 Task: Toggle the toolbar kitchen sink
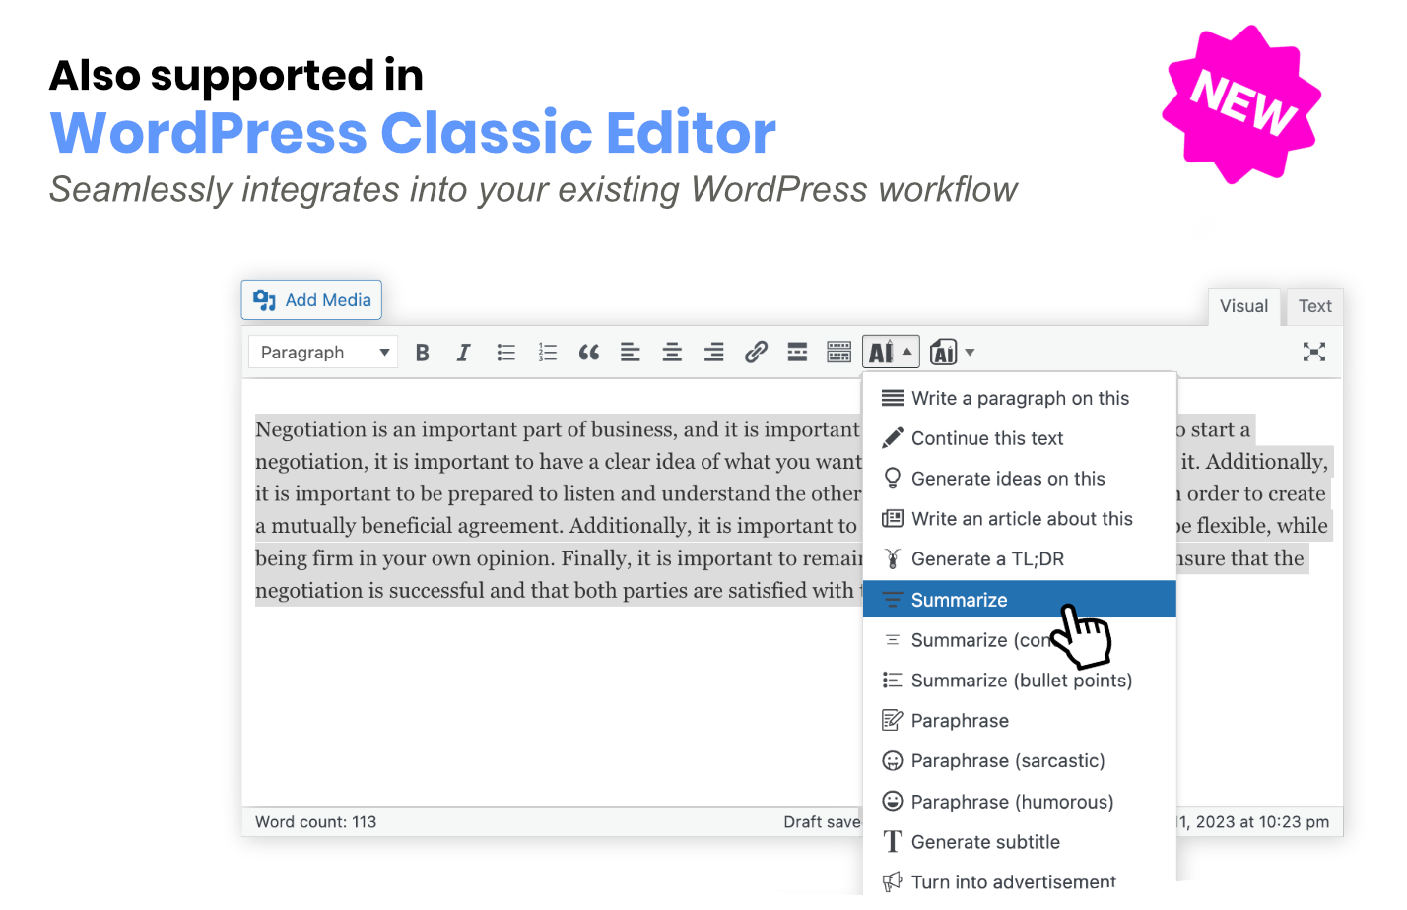click(x=839, y=353)
